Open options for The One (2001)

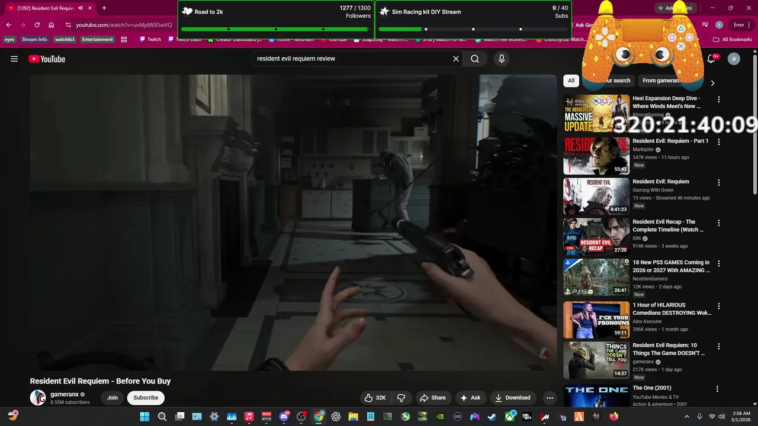click(x=717, y=389)
